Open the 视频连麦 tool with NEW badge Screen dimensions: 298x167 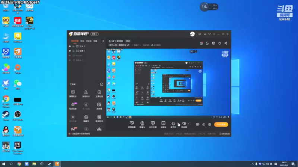click(73, 106)
